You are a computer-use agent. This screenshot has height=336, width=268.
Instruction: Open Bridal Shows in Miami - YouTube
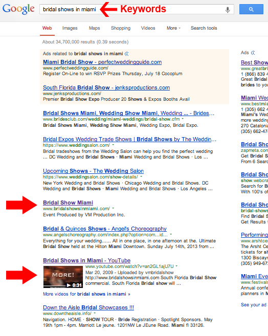click(x=86, y=260)
